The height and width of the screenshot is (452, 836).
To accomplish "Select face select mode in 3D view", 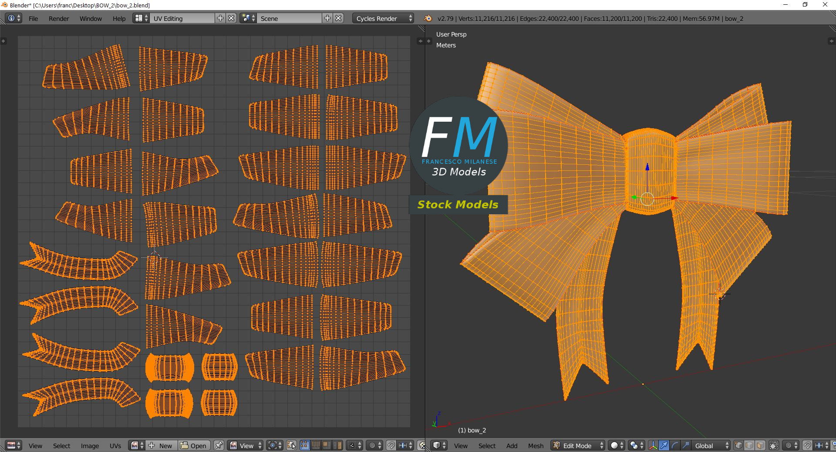I will click(x=760, y=445).
